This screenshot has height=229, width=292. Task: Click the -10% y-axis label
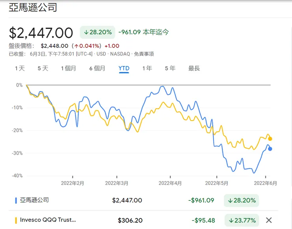pyautogui.click(x=17, y=108)
